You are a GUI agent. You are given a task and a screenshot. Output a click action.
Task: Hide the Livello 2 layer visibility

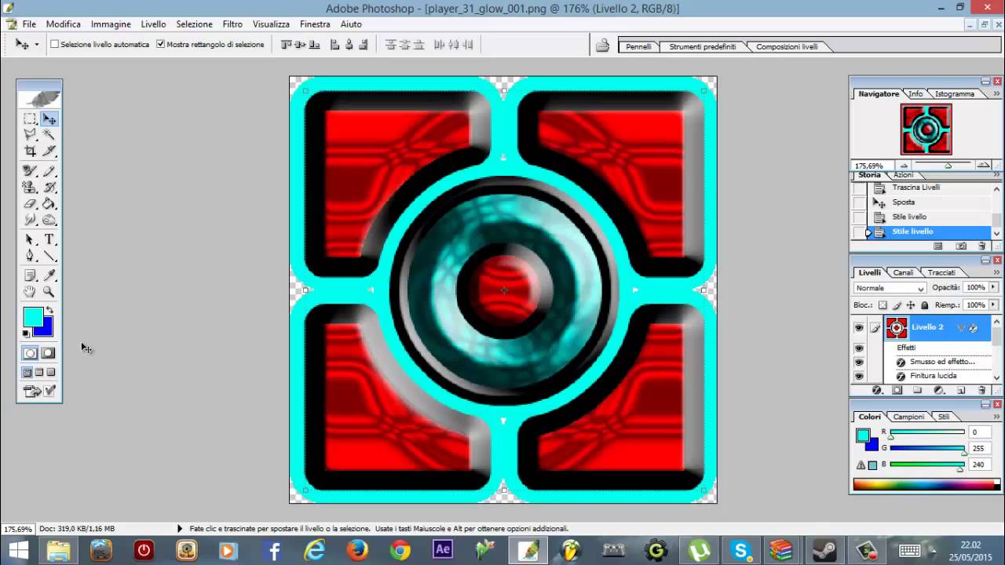(859, 327)
